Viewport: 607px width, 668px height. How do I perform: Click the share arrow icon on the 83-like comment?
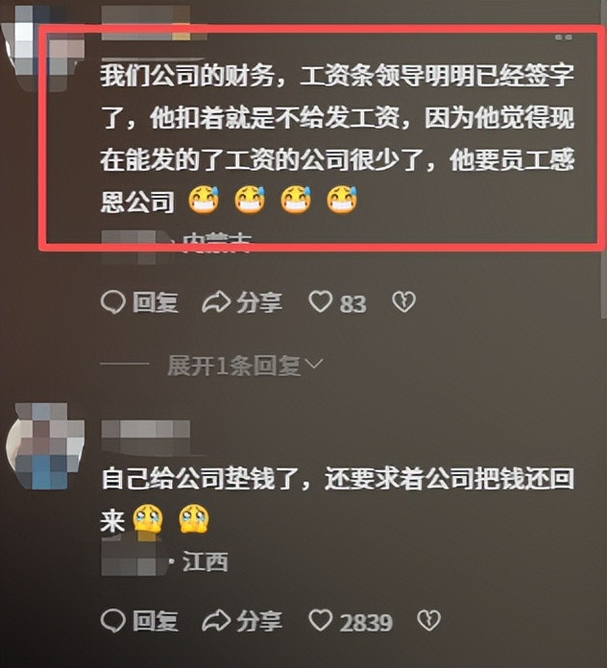[216, 302]
